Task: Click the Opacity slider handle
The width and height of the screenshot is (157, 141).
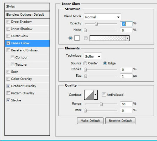Action: pos(96,24)
